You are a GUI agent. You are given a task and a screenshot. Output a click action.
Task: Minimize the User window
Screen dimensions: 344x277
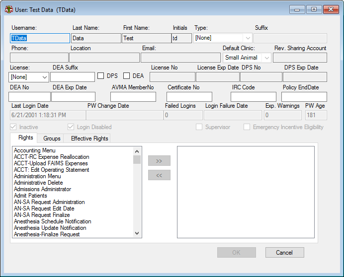[297, 9]
